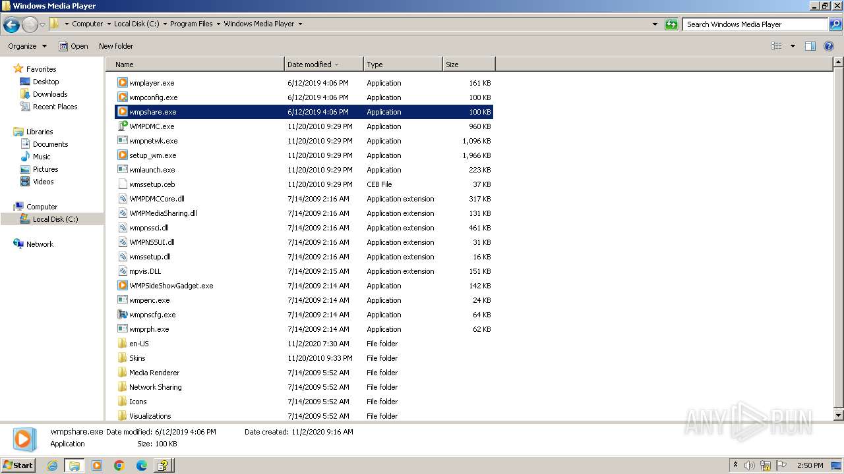Sort by the Date modified column header
Viewport: 844px width, 474px height.
coord(324,65)
